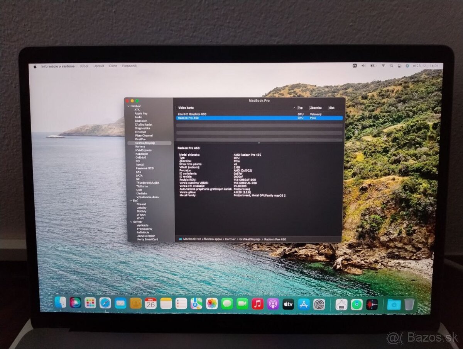Collapse the Sieť section in the sidebar
Screen dimensions: 463x349
(130, 200)
